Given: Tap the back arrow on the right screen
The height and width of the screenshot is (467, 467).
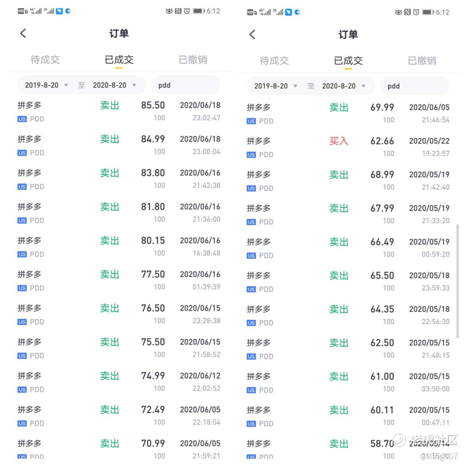Looking at the screenshot, I should (252, 34).
